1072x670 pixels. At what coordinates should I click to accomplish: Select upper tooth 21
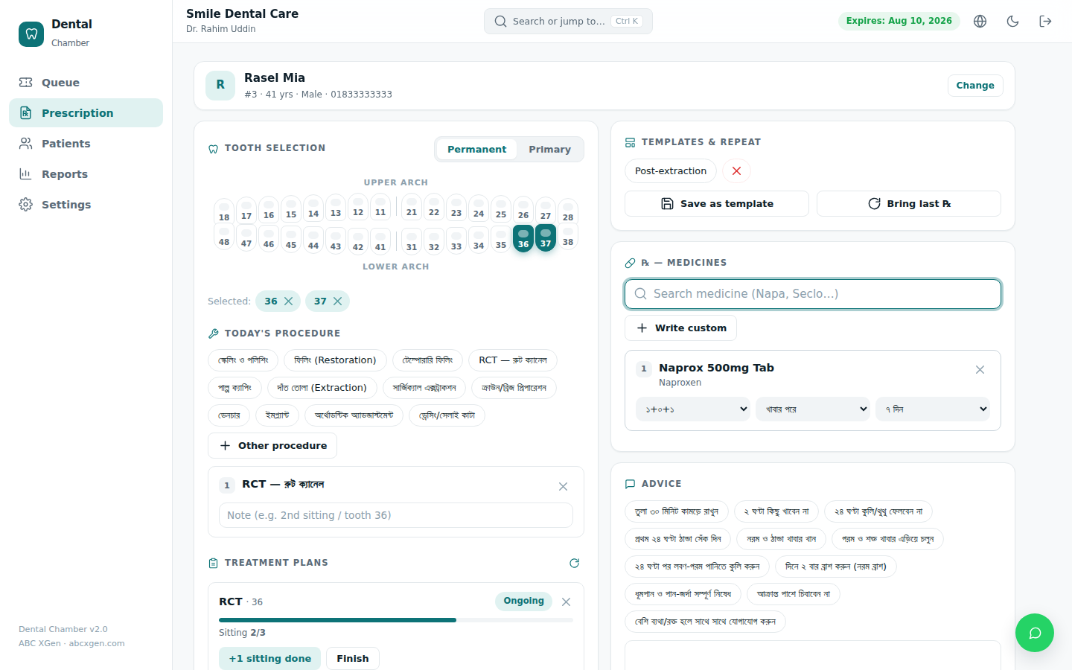tap(412, 206)
